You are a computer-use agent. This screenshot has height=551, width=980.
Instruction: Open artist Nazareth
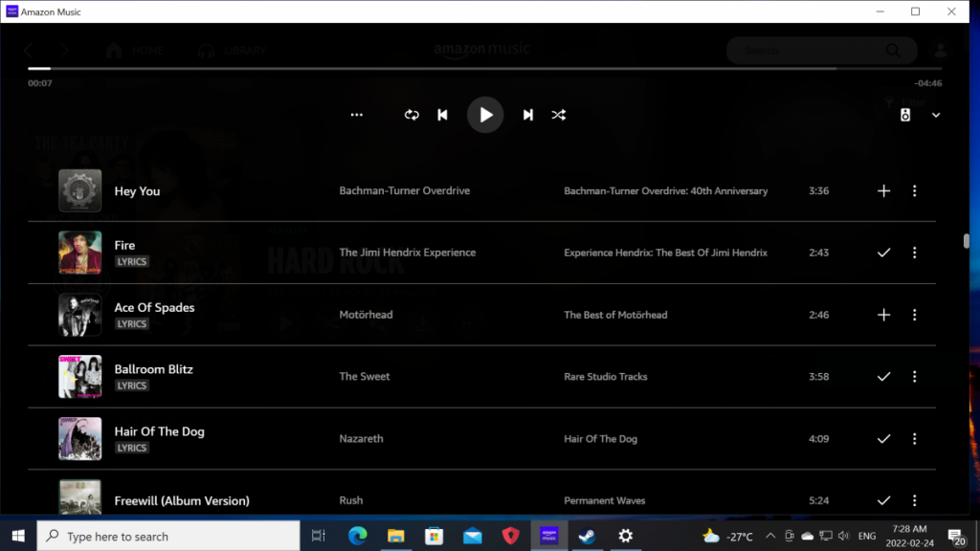tap(361, 438)
